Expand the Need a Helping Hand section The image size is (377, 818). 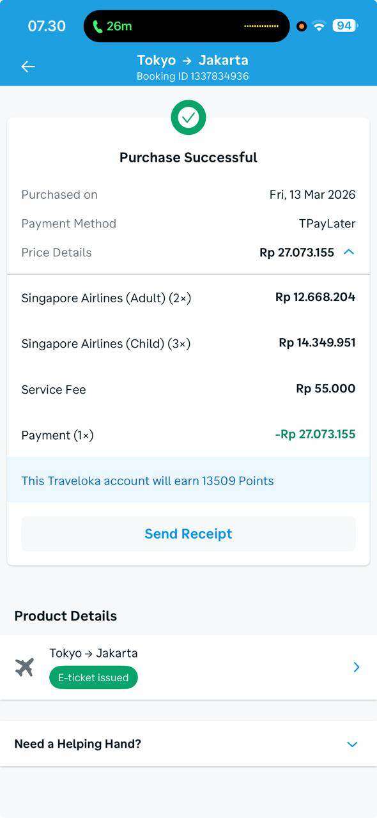(x=352, y=744)
